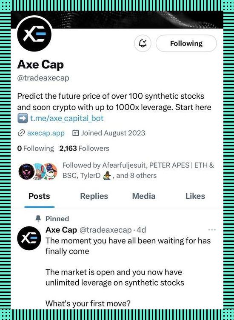
Task: Click the notification bell icon
Action: point(143,43)
